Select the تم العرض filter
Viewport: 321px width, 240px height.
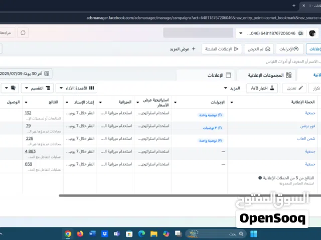pos(259,49)
